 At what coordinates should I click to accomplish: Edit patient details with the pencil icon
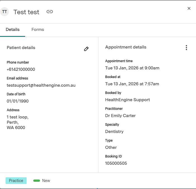point(86,49)
